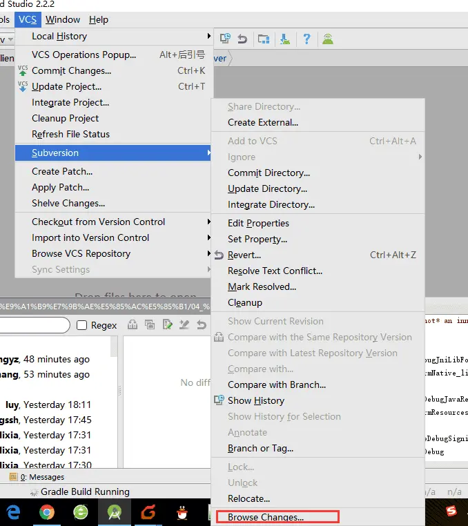The height and width of the screenshot is (526, 468).
Task: Click Create External... in submenu
Action: point(318,122)
